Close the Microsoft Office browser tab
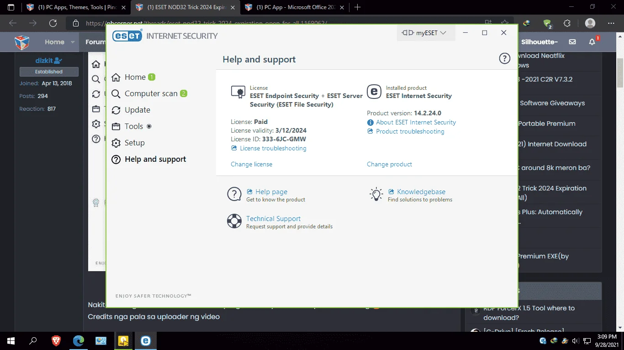The height and width of the screenshot is (350, 624). (343, 7)
